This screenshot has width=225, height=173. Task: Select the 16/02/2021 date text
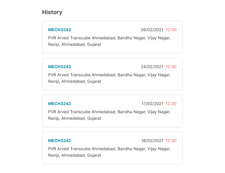click(x=153, y=141)
